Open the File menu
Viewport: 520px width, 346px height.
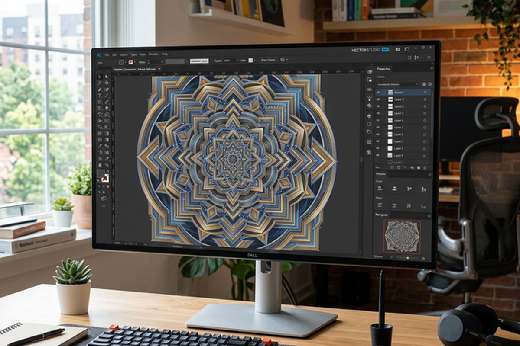[106, 54]
